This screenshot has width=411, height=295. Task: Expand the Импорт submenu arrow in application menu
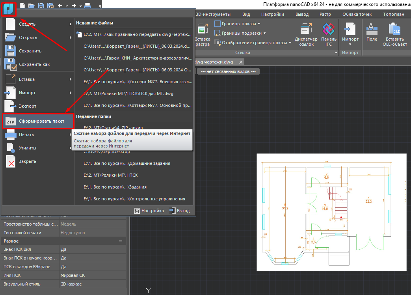[x=70, y=93]
